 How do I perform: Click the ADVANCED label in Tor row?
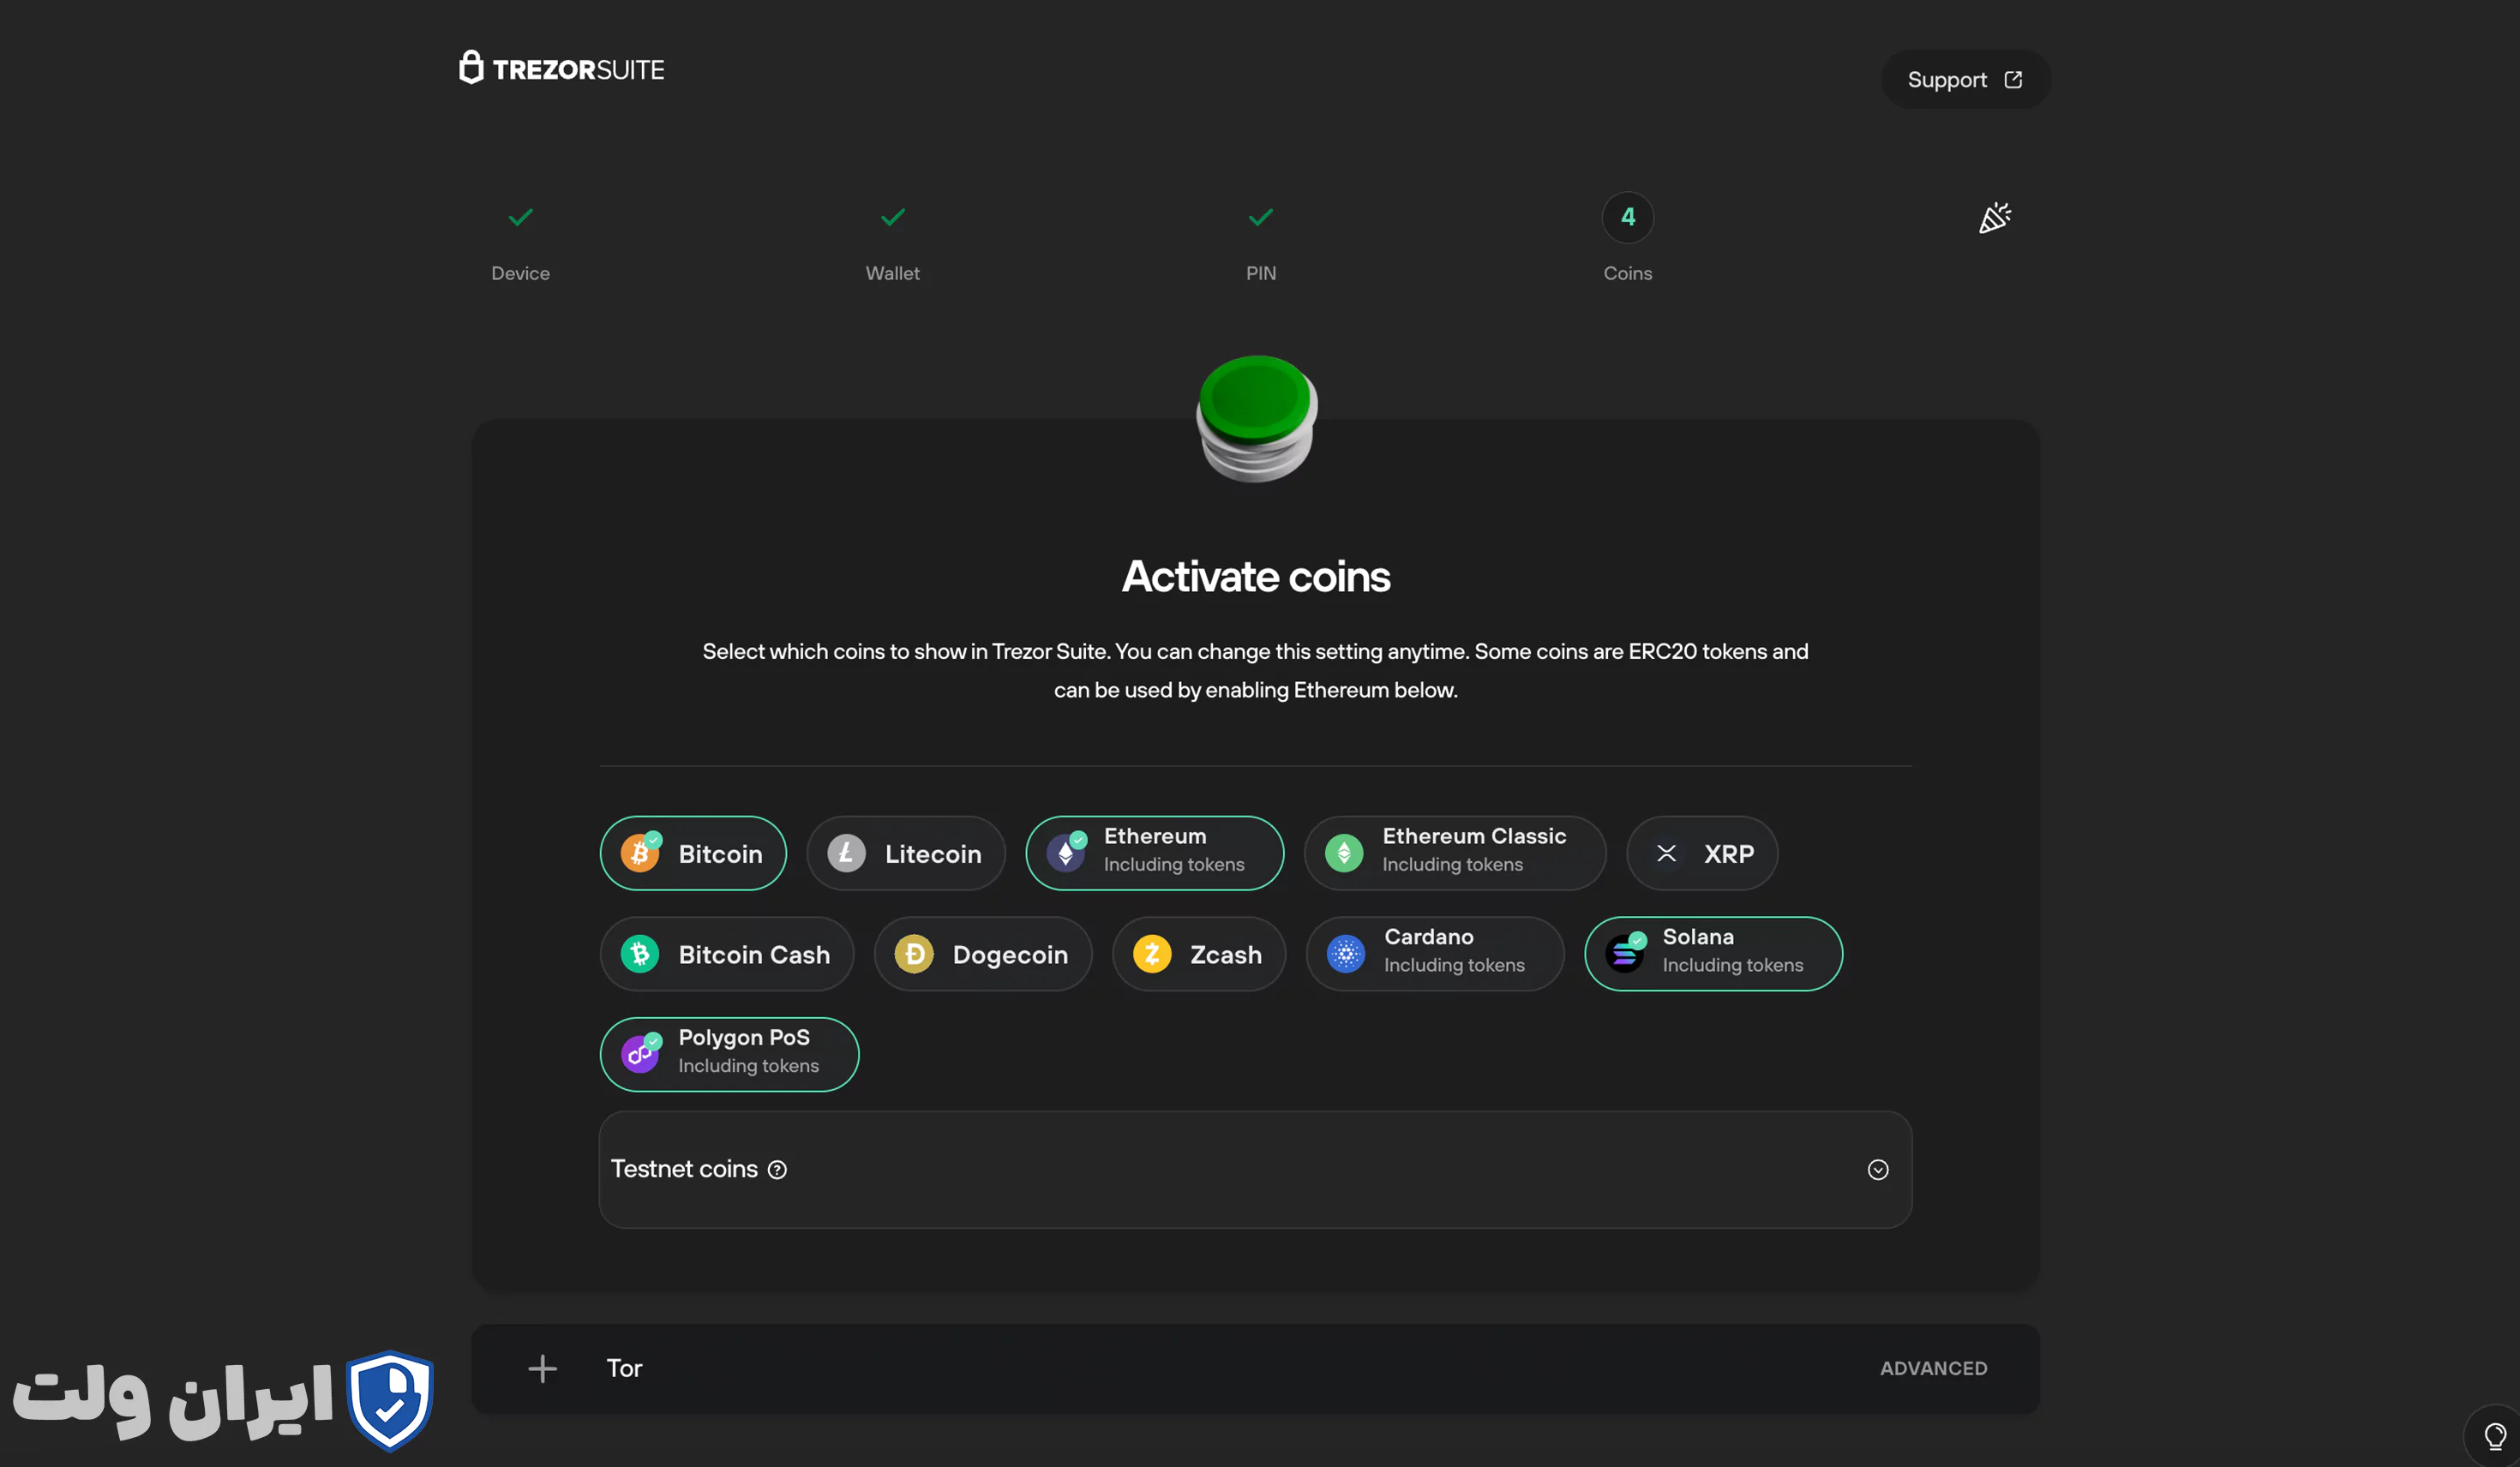(1933, 1368)
